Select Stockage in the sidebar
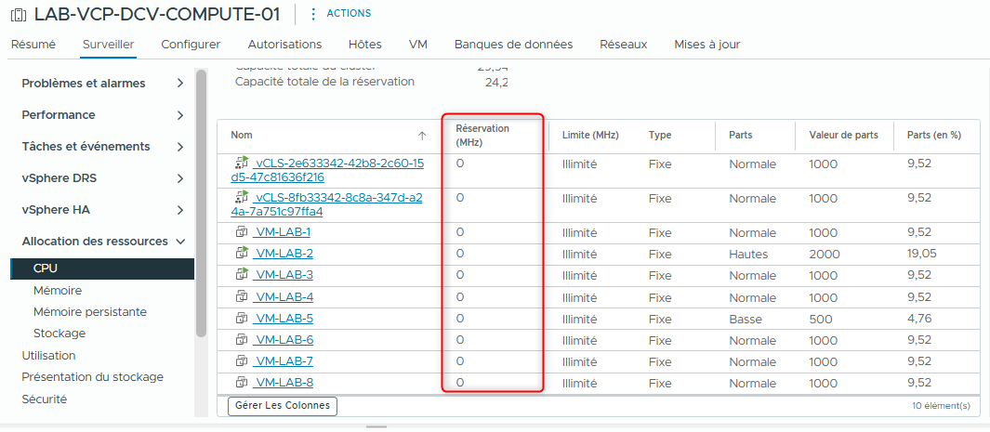This screenshot has height=432, width=990. 59,333
